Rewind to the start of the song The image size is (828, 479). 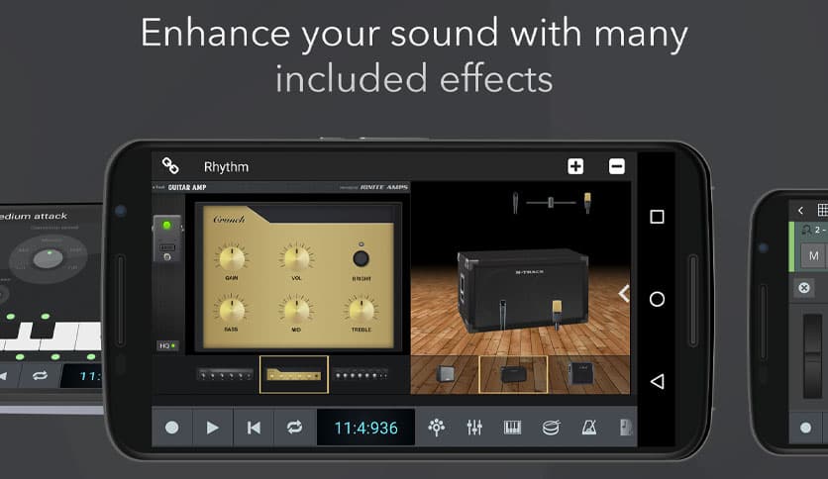254,428
